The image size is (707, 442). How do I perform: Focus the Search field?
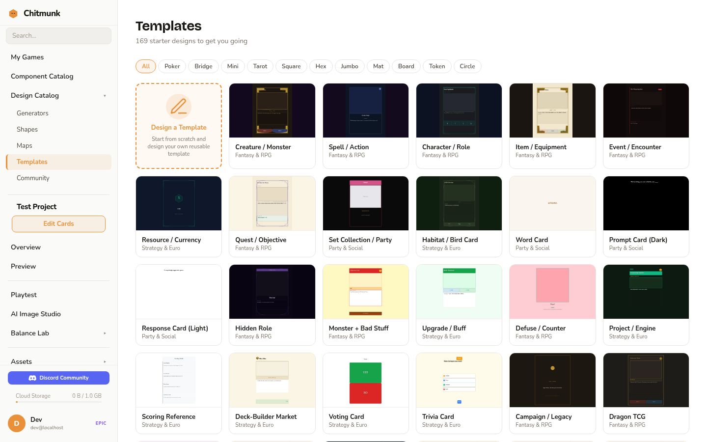click(58, 36)
